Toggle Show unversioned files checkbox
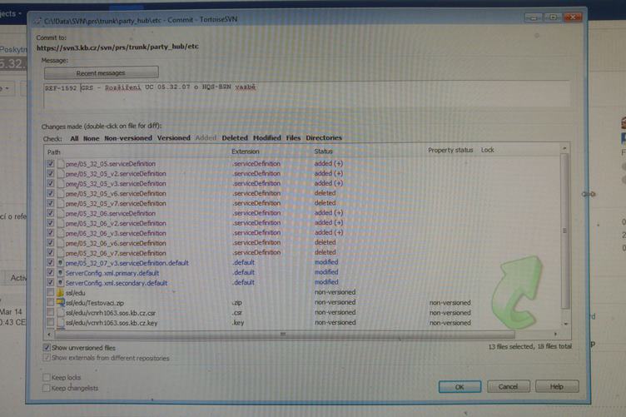The width and height of the screenshot is (626, 417). click(x=47, y=348)
